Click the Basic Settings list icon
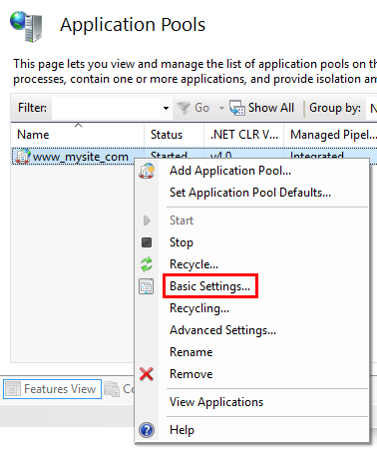This screenshot has height=451, width=377. 147,286
